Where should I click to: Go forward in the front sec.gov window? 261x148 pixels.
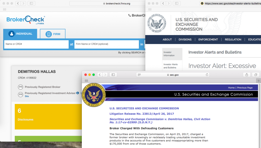[105, 75]
